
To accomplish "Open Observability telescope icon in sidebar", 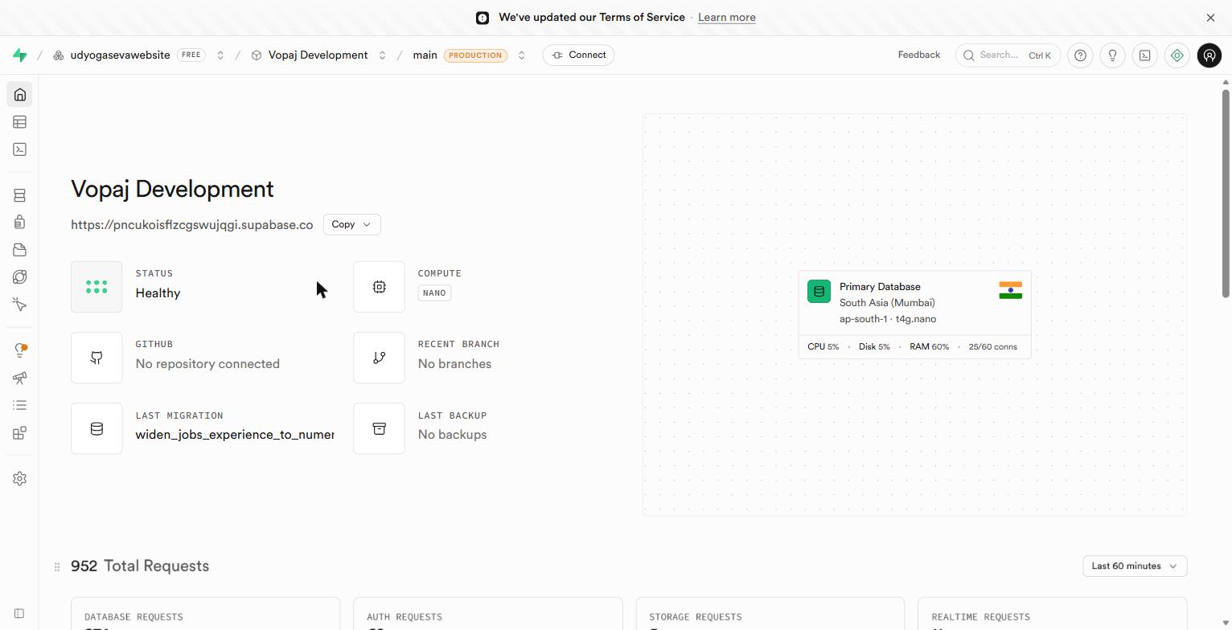I will [20, 378].
